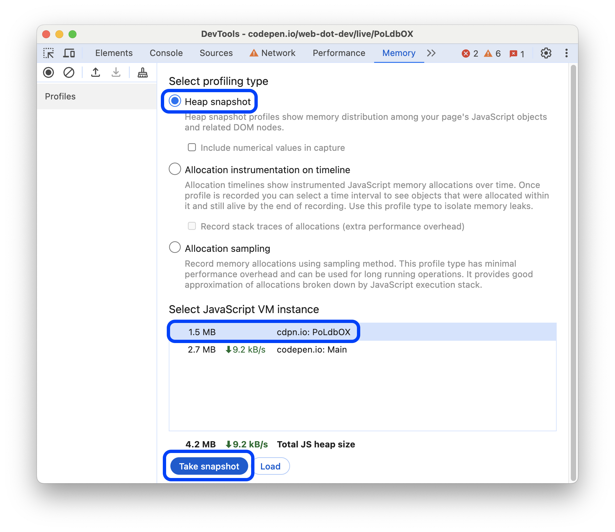Start recording a heap profile
The height and width of the screenshot is (532, 615).
pyautogui.click(x=48, y=72)
